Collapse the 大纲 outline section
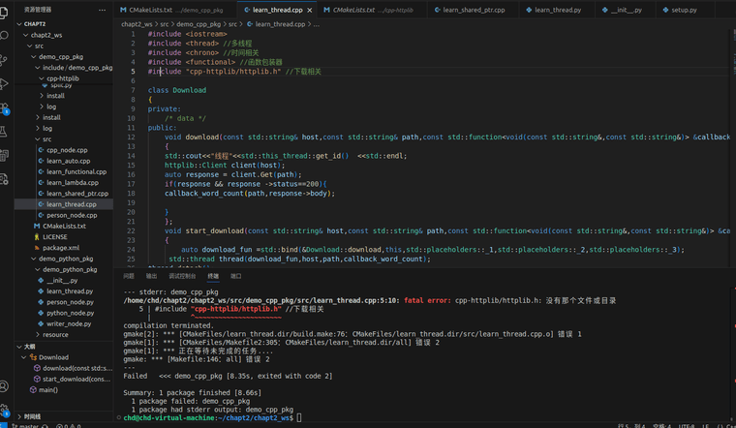736x428 pixels. [x=19, y=347]
